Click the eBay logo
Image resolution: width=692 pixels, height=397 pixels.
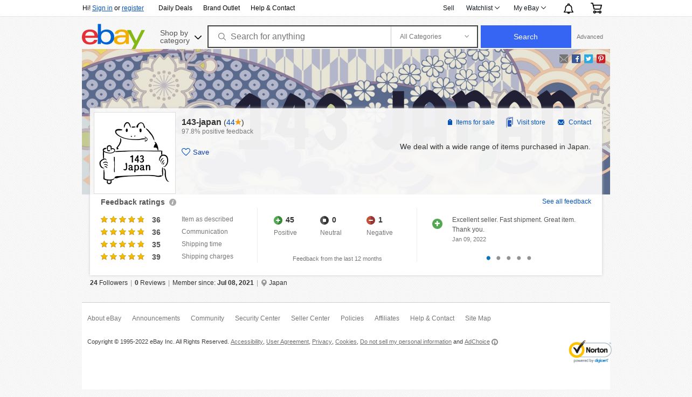click(x=113, y=36)
